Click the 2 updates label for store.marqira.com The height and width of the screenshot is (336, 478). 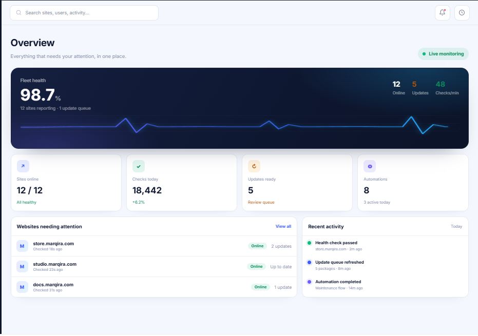(281, 246)
